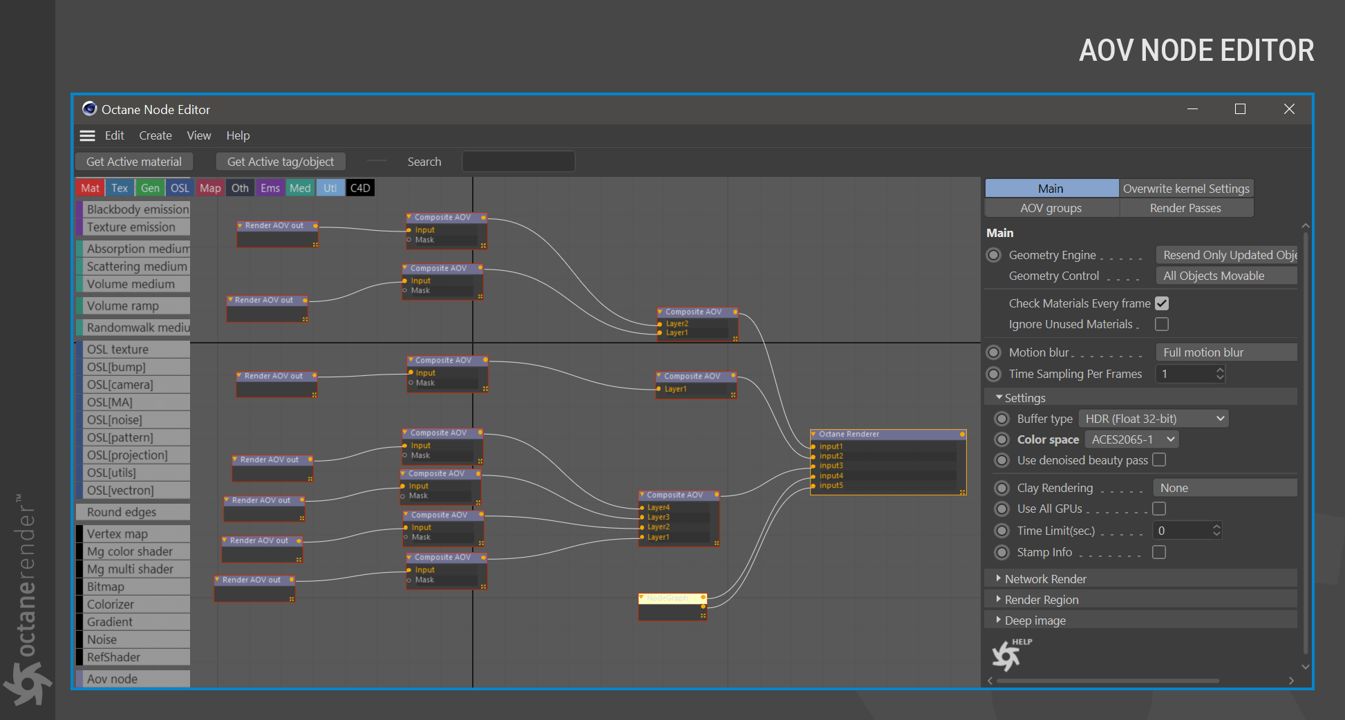This screenshot has height=720, width=1345.
Task: Open the Create menu
Action: (155, 135)
